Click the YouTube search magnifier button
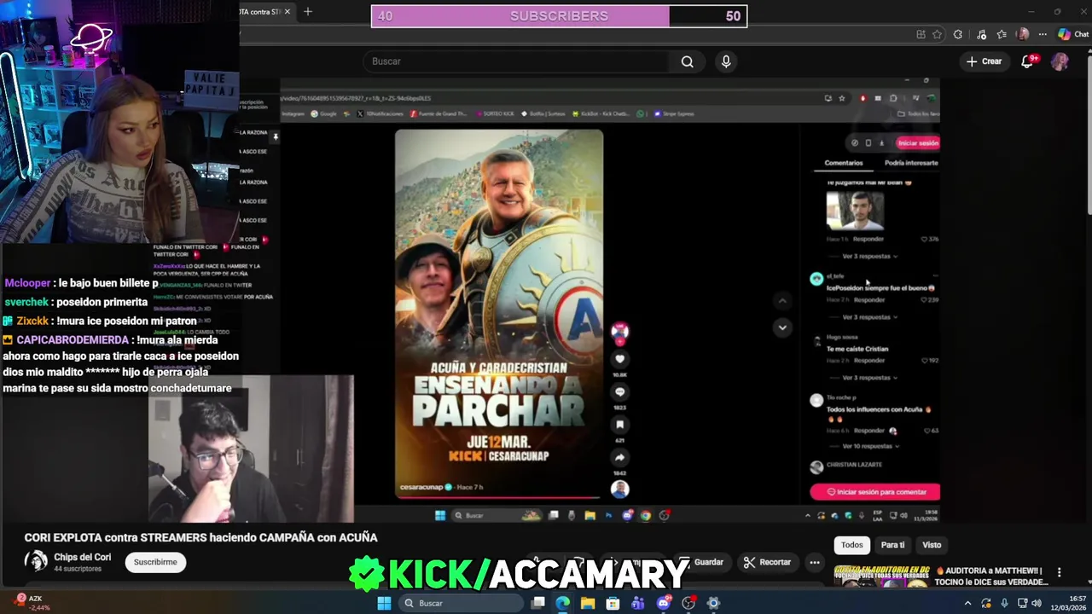1092x614 pixels. pyautogui.click(x=687, y=61)
